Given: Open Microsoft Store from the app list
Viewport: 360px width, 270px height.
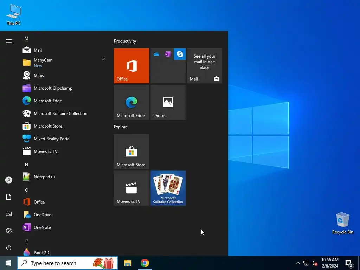Looking at the screenshot, I should 64,126.
